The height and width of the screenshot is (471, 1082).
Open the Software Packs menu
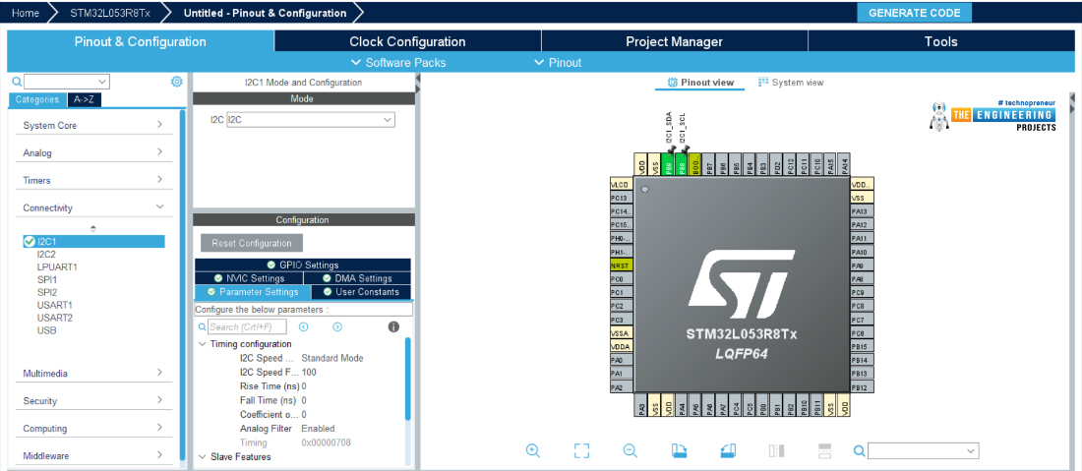[398, 63]
